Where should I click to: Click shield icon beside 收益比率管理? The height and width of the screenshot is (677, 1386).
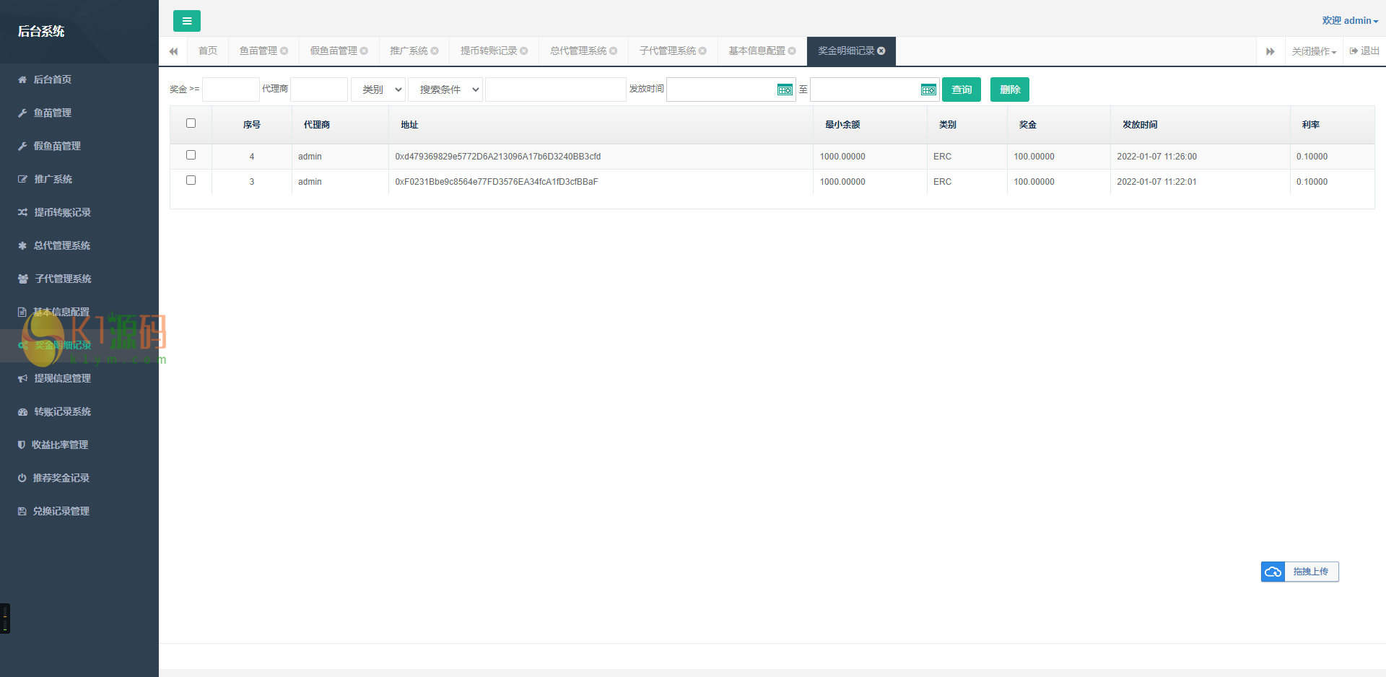pos(22,445)
